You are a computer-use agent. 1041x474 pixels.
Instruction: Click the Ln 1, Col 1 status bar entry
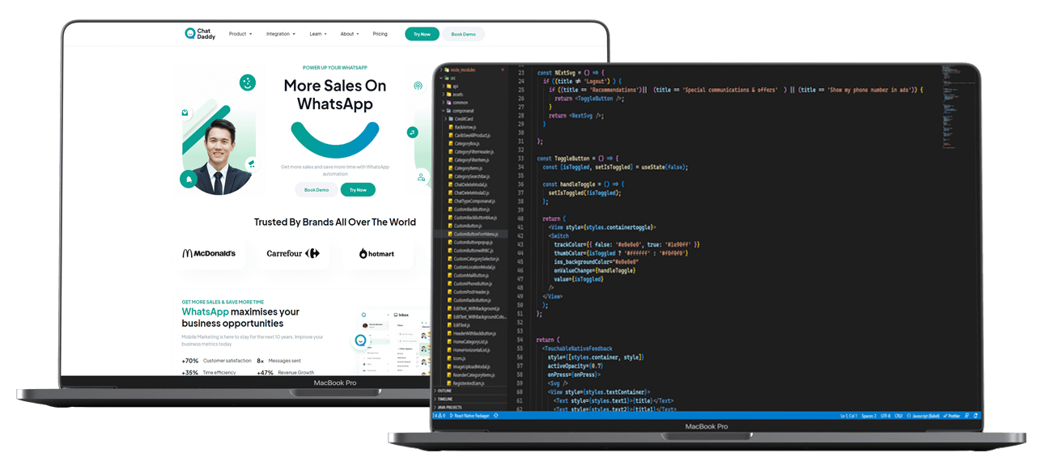coord(849,416)
